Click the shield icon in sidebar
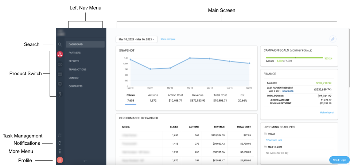This screenshot has height=165, width=350. (60, 84)
